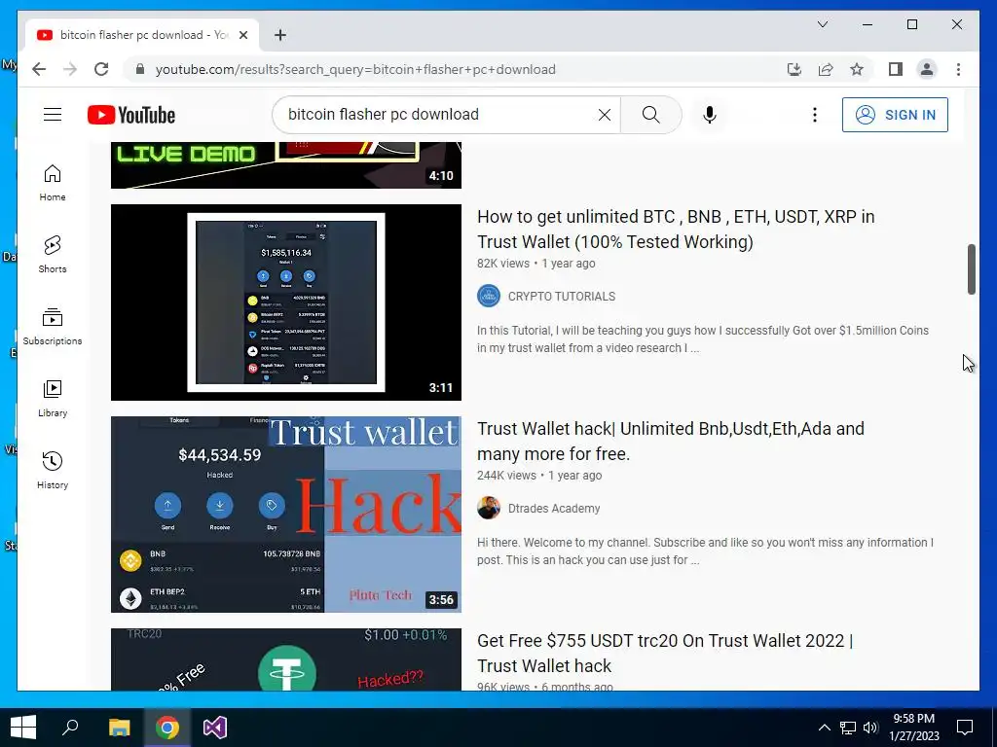Open 'Get Free $755 USDT trc20' video title
Screen dimensions: 997x747
[665, 653]
